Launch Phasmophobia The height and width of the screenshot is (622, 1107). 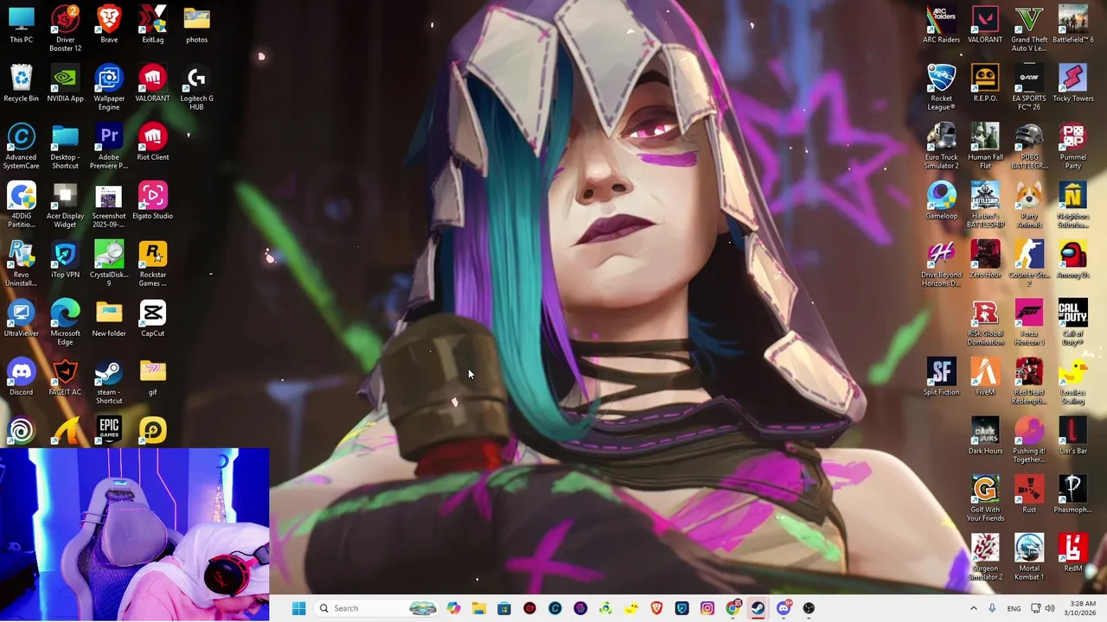pos(1073,495)
